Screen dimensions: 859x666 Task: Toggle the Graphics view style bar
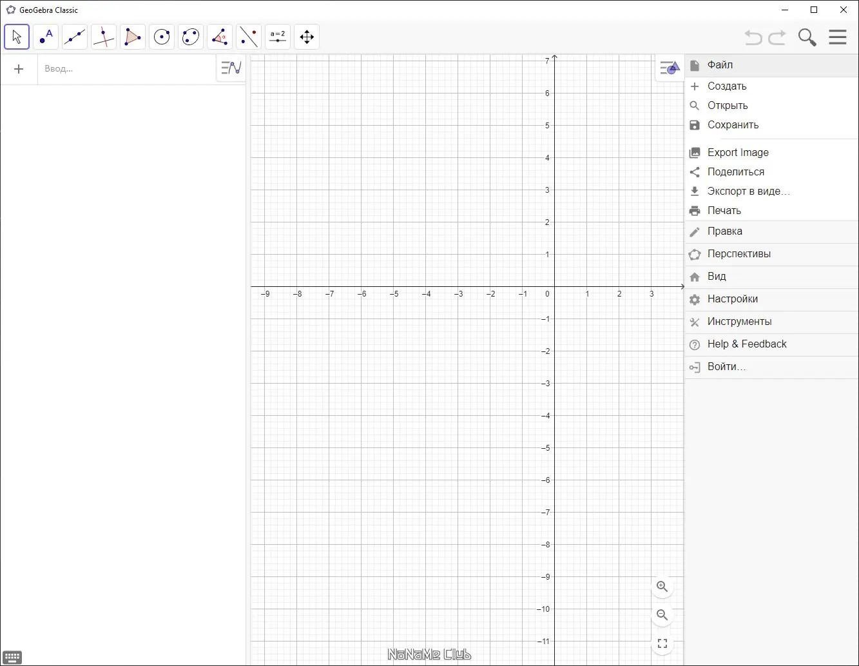tap(670, 68)
